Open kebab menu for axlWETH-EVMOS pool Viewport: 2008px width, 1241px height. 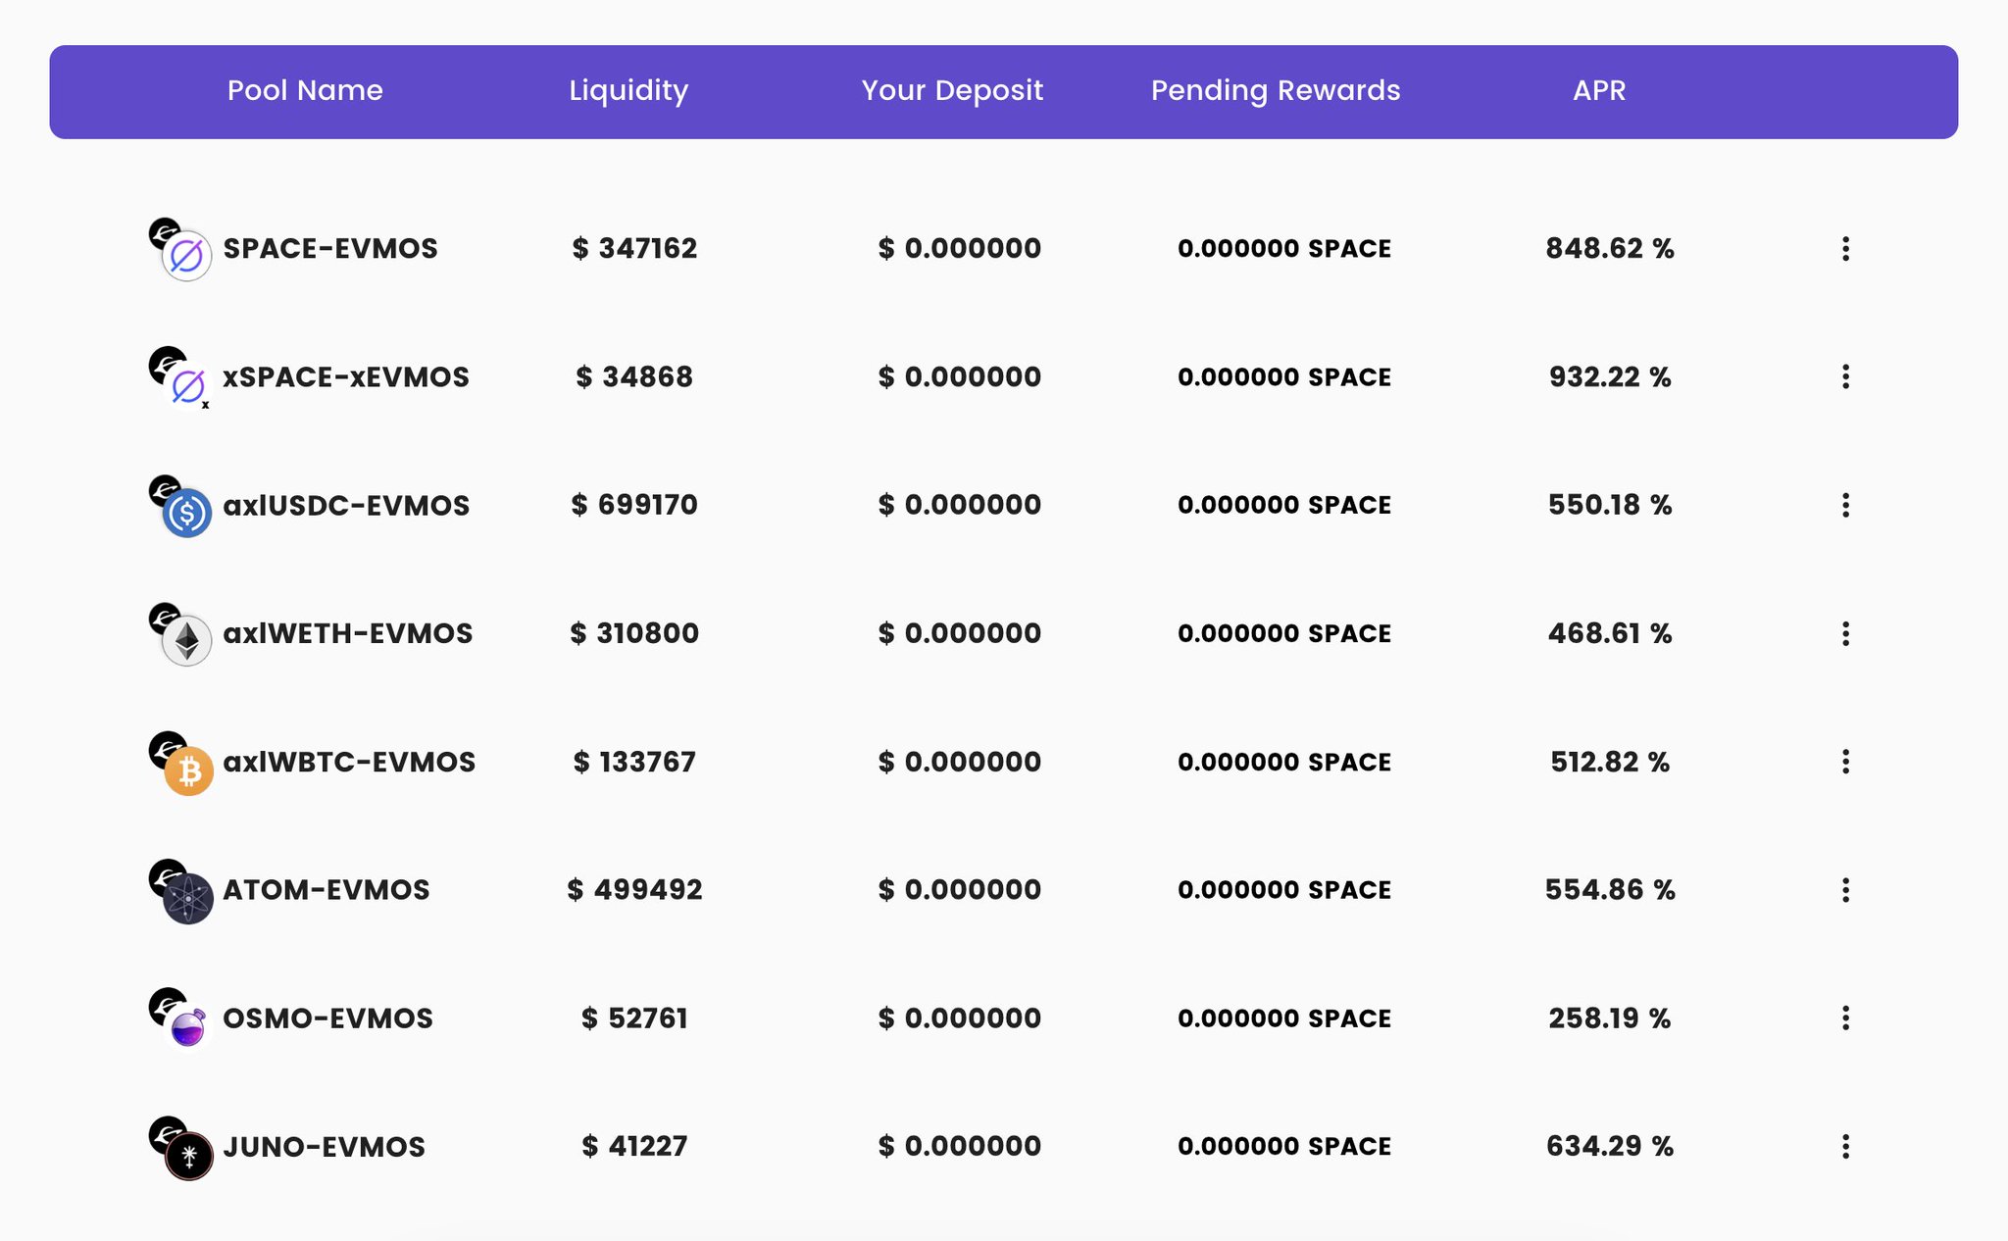pos(1845,634)
